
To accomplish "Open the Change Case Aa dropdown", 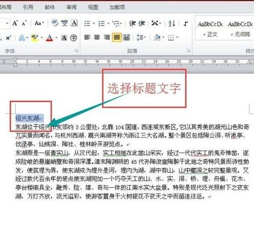I will (x=39, y=23).
